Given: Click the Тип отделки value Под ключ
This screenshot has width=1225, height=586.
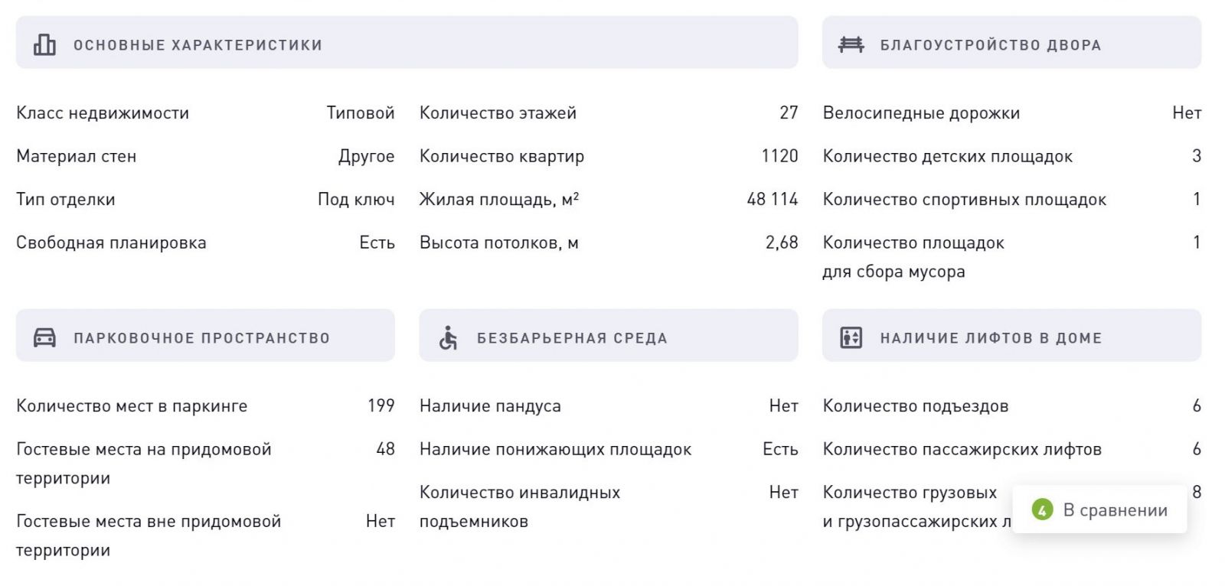Looking at the screenshot, I should [x=356, y=200].
